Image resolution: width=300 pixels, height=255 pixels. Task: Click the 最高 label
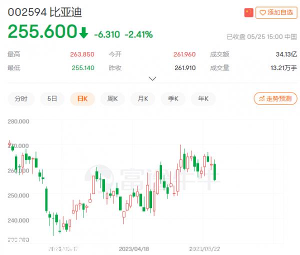(14, 54)
